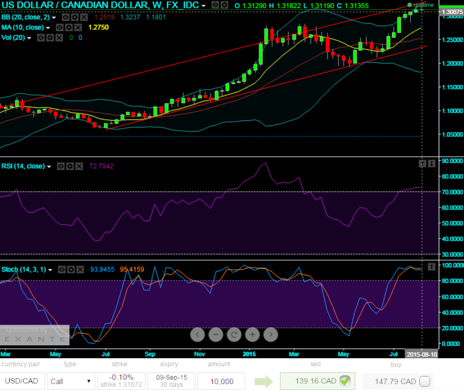
Task: Open the Call option type dropdown
Action: [x=71, y=381]
